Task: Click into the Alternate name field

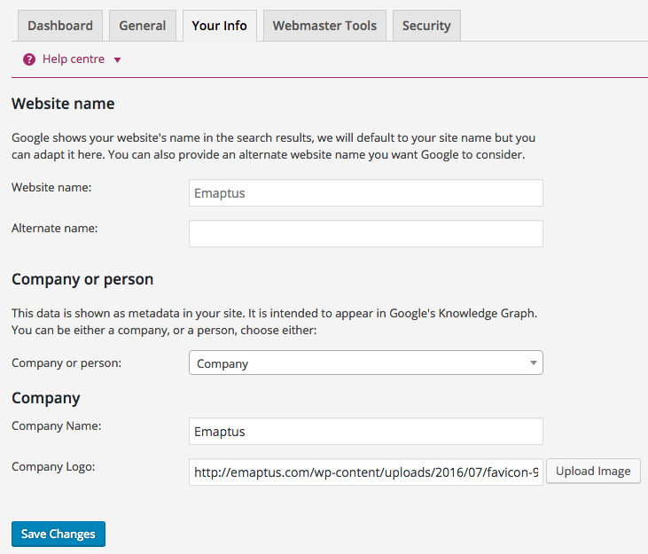Action: [365, 234]
